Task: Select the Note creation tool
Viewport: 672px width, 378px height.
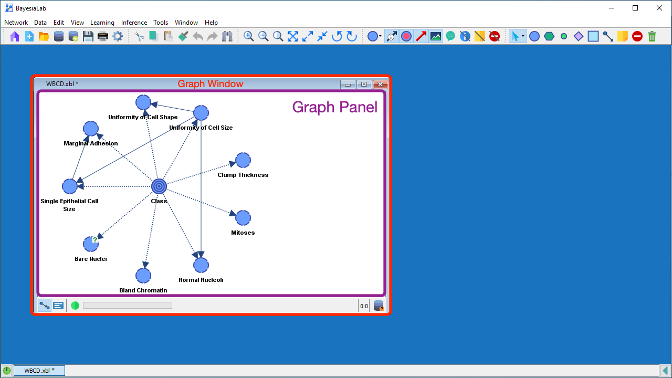Action: (623, 36)
